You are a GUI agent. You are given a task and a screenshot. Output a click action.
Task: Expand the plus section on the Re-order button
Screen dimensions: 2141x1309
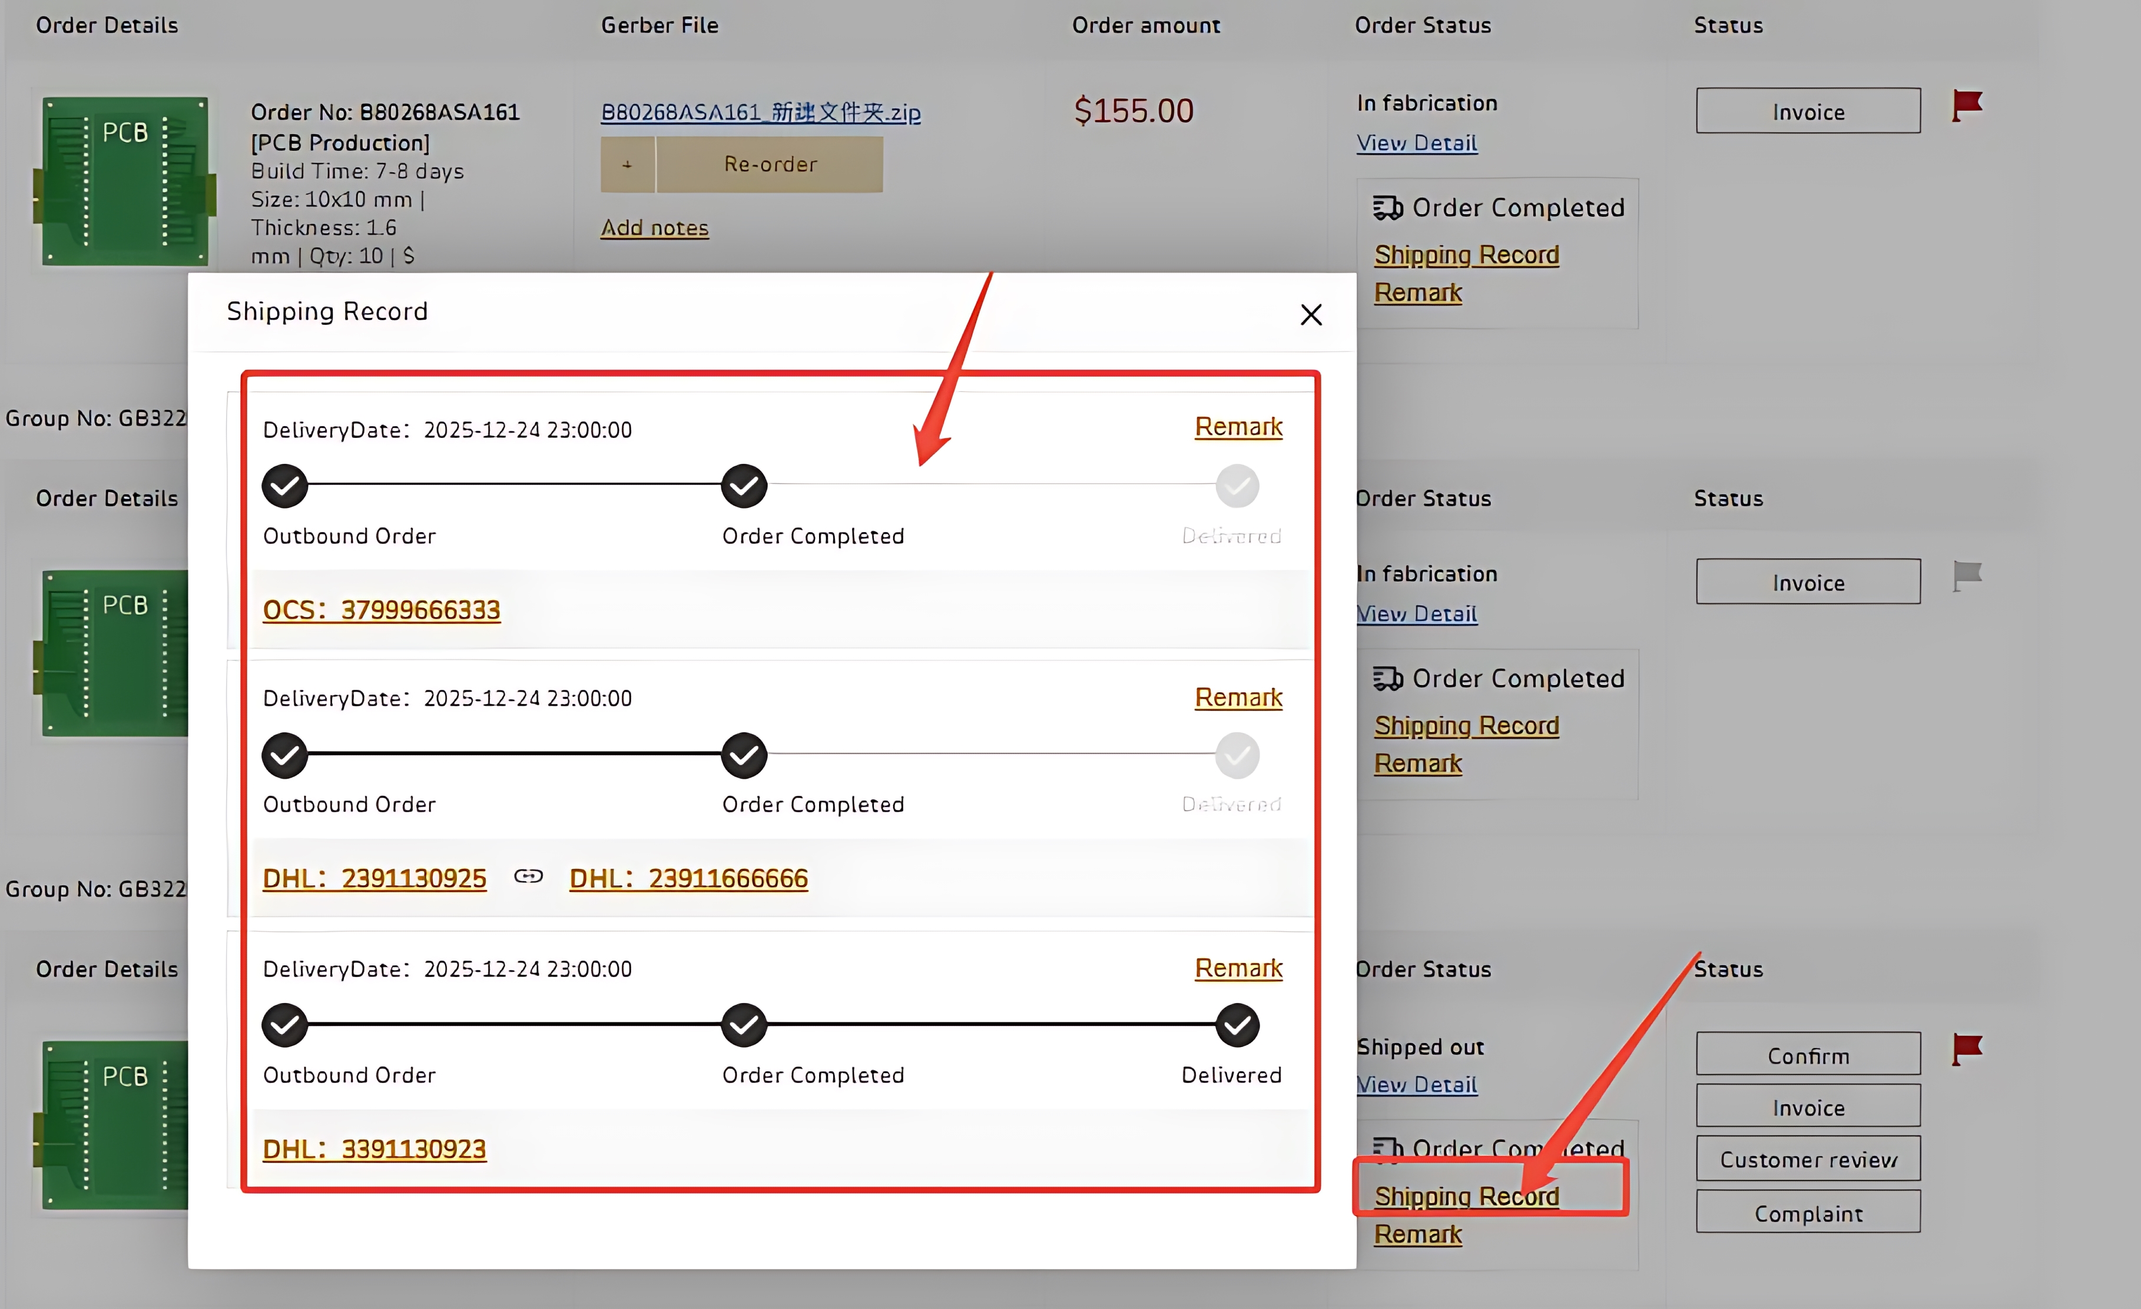[x=627, y=164]
